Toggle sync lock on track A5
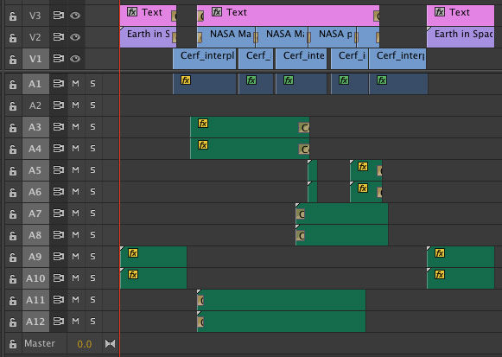The height and width of the screenshot is (357, 502). [58, 170]
